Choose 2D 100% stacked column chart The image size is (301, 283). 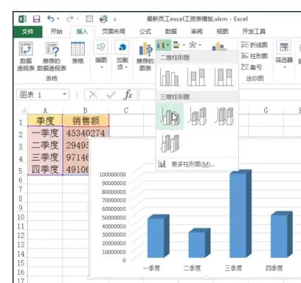[224, 77]
